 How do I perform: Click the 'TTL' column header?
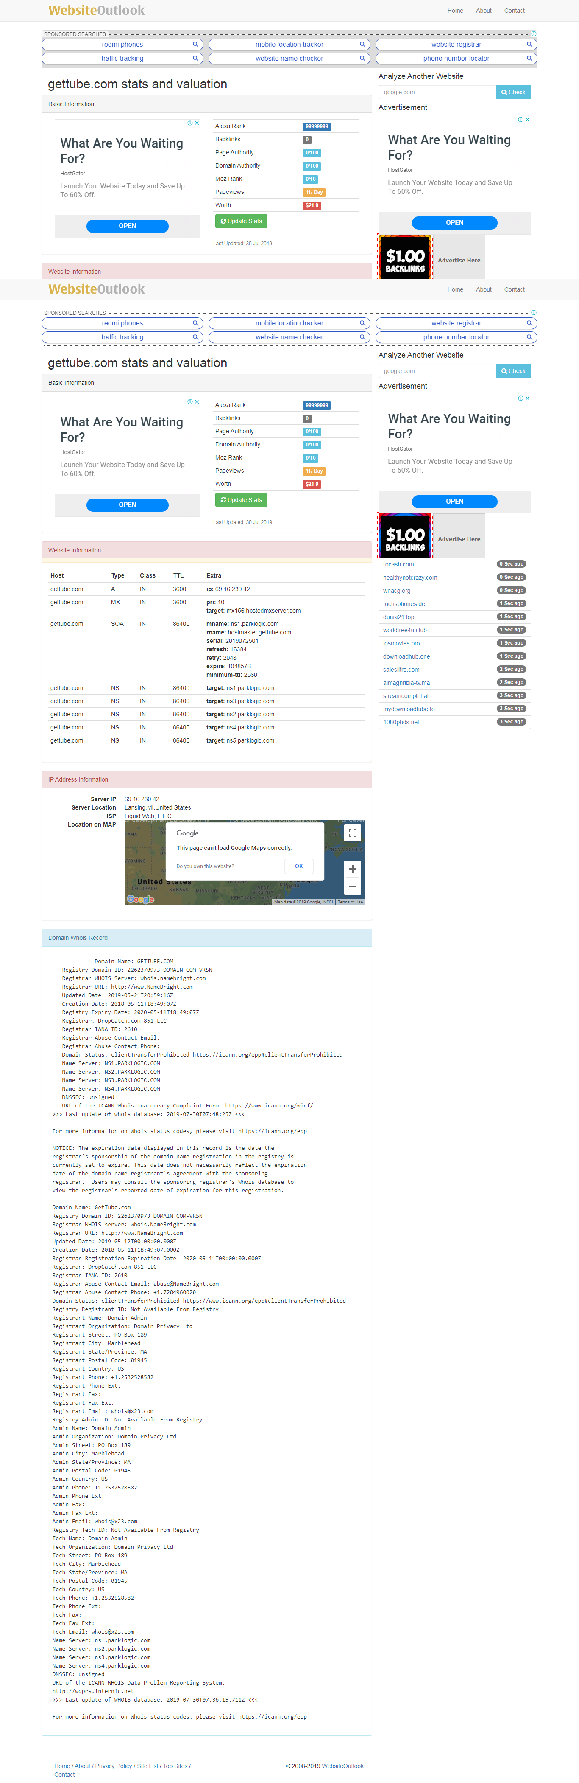[x=178, y=575]
